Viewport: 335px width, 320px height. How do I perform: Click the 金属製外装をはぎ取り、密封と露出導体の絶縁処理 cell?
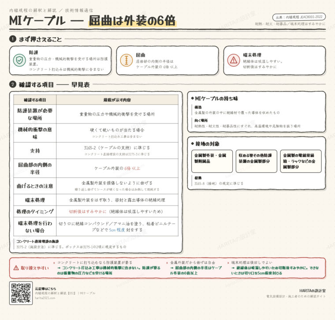coord(117,200)
